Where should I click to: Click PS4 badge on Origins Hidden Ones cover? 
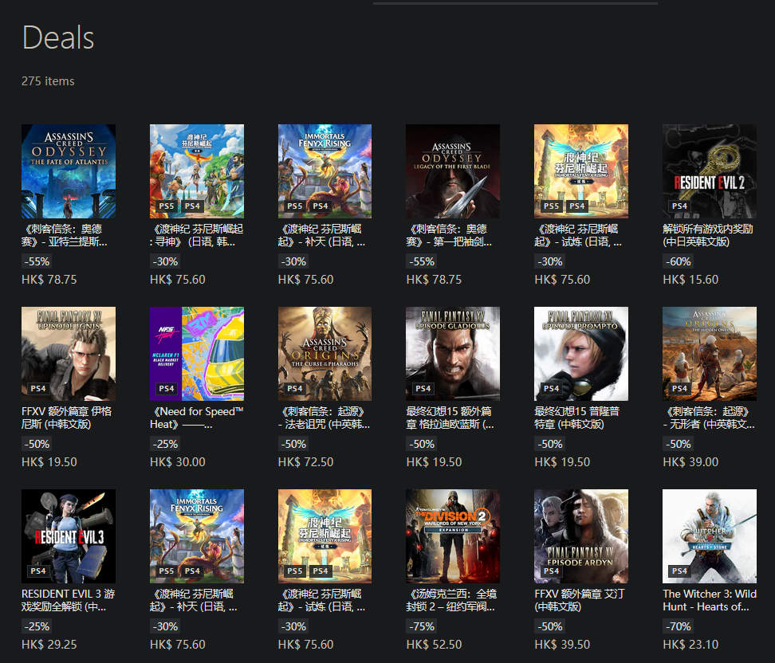coord(679,388)
